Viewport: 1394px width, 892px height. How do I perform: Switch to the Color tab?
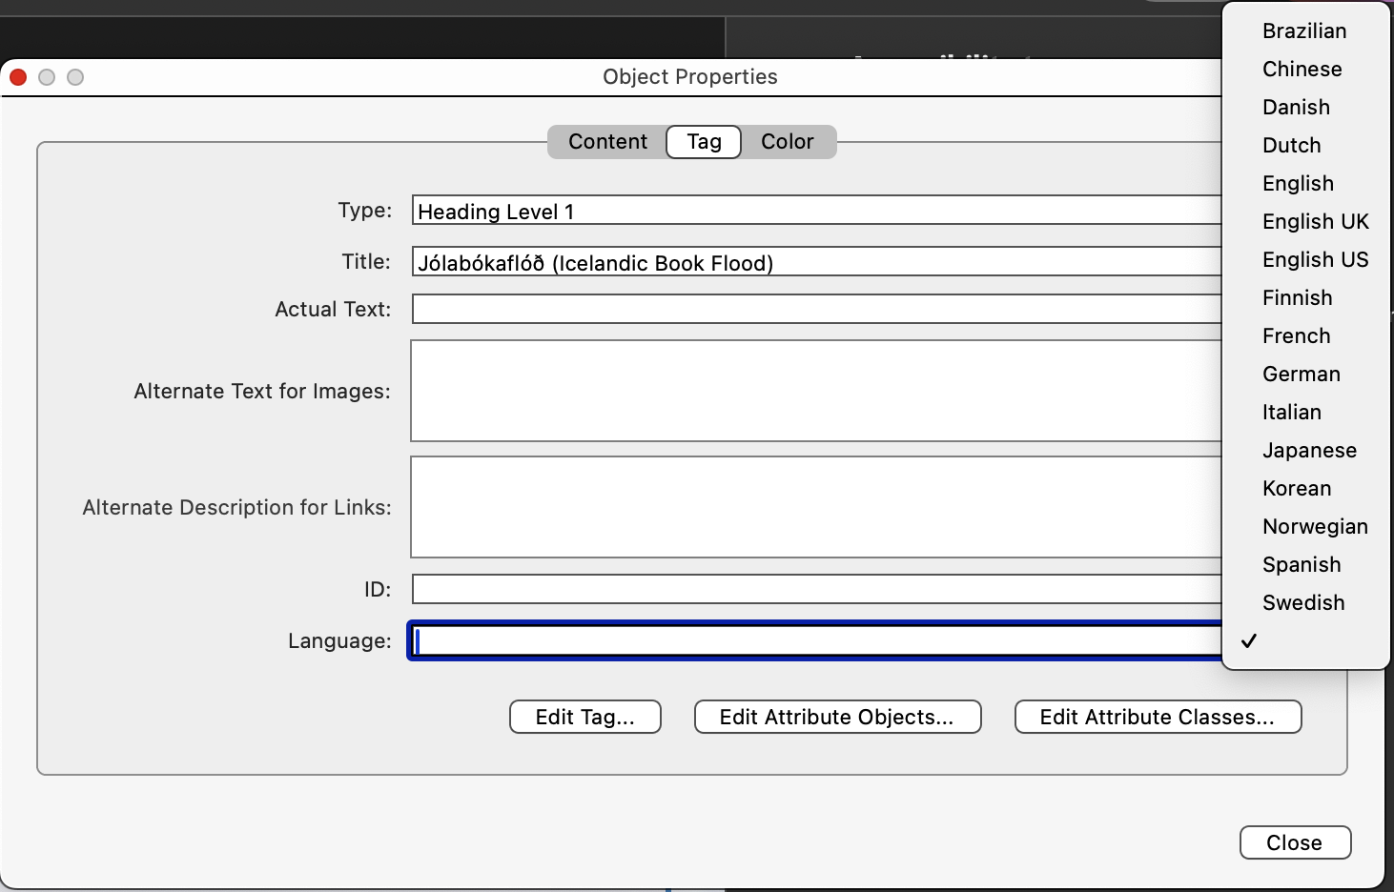coord(787,141)
